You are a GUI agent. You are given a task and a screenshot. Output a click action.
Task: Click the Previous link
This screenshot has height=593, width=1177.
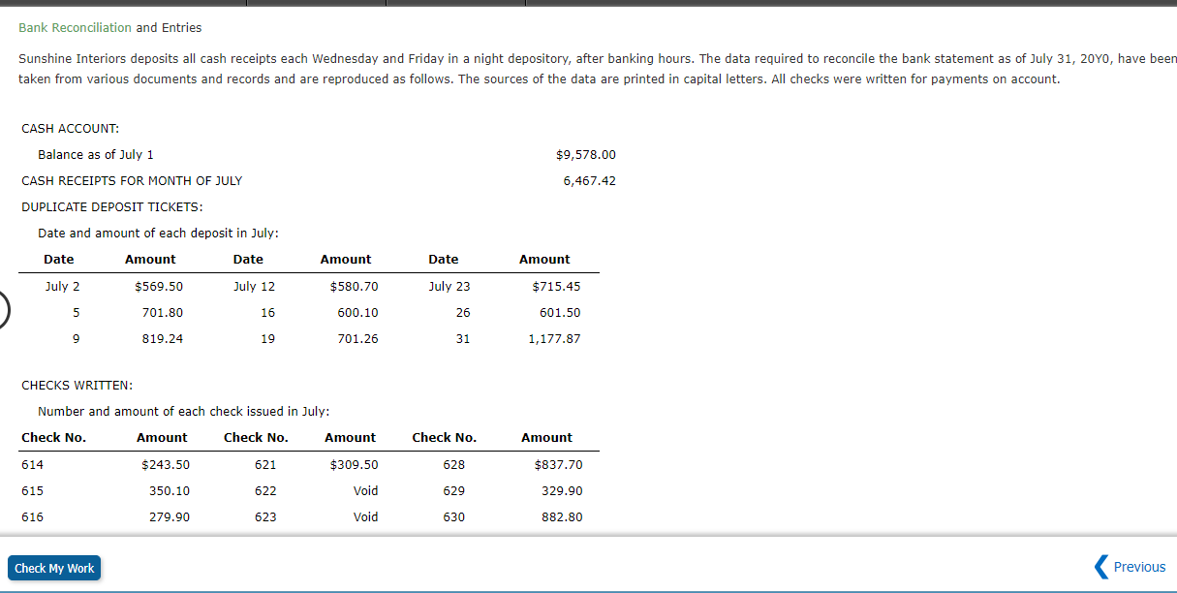(x=1139, y=567)
